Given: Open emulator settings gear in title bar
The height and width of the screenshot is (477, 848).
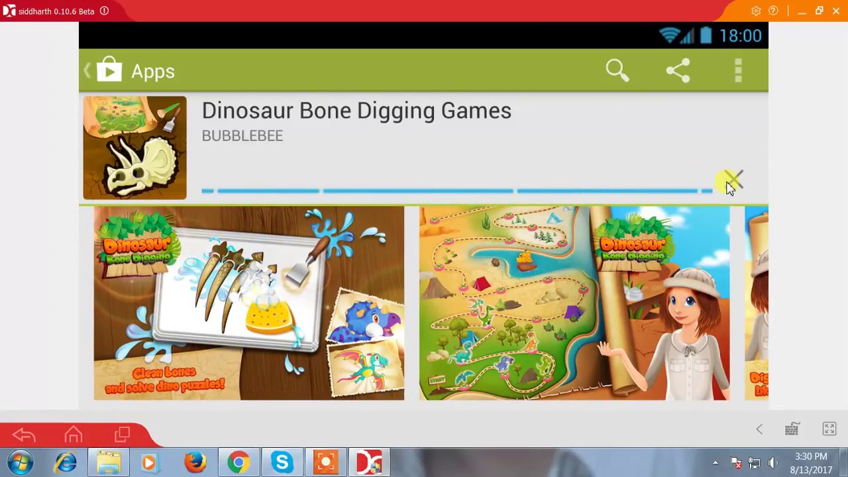Looking at the screenshot, I should point(756,11).
